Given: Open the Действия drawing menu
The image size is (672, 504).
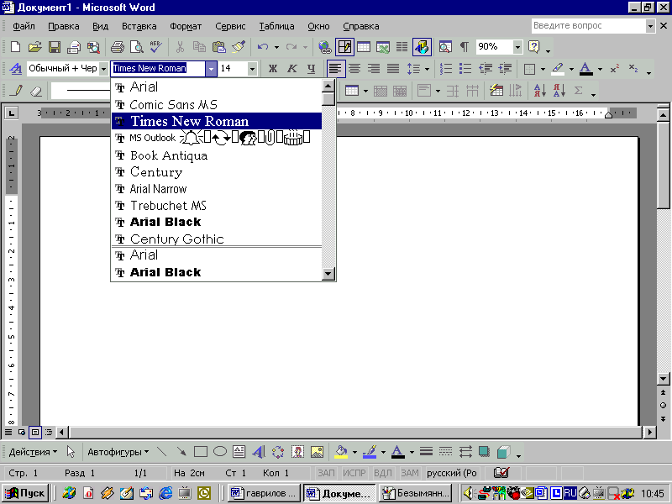Looking at the screenshot, I should pos(33,452).
